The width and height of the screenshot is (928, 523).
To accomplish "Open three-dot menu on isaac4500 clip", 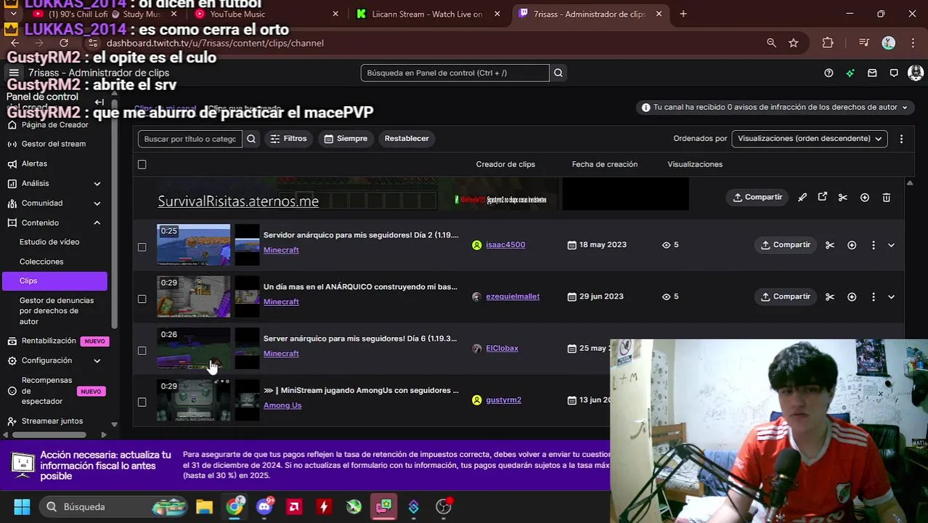I will (x=874, y=246).
